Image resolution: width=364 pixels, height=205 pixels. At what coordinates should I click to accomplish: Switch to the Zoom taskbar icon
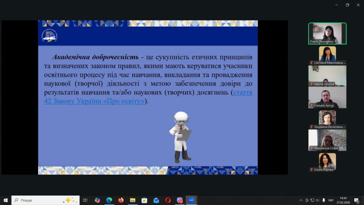192,200
